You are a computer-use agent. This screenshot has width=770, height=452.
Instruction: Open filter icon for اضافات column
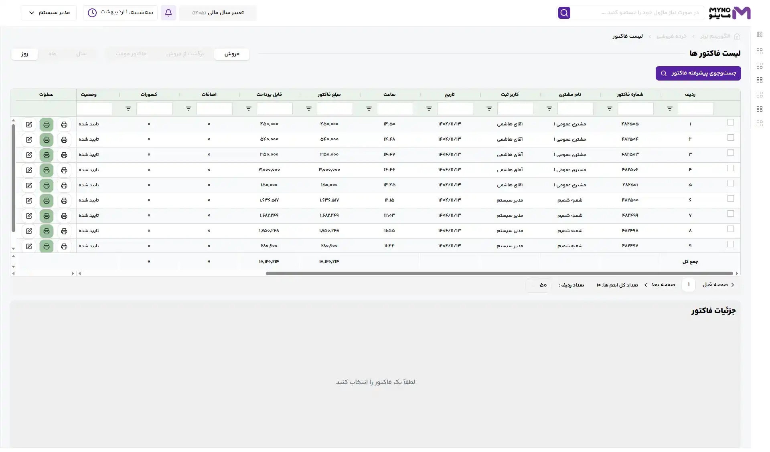pyautogui.click(x=188, y=109)
